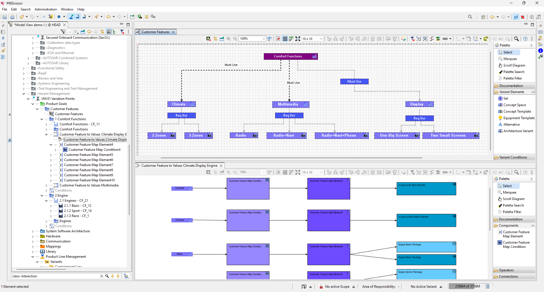The width and height of the screenshot is (544, 292).
Task: Open the Help menu
Action: 81,9
